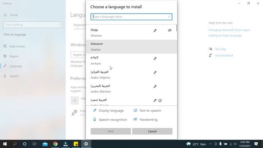Image resolution: width=263 pixels, height=148 pixels.
Task: Open Google Chrome from the taskbar
Action: [55, 144]
